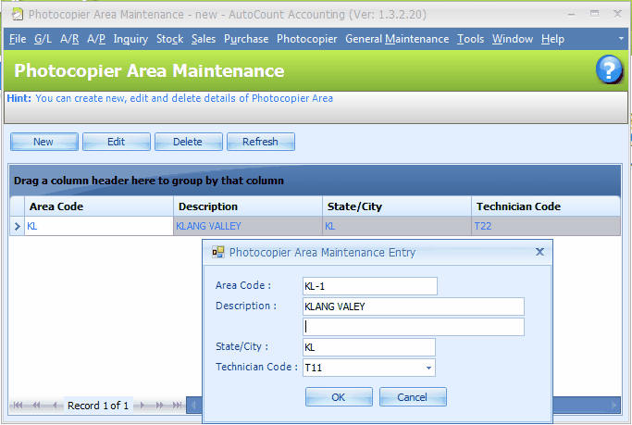The image size is (632, 425).
Task: Open the G/L menu
Action: coord(43,39)
